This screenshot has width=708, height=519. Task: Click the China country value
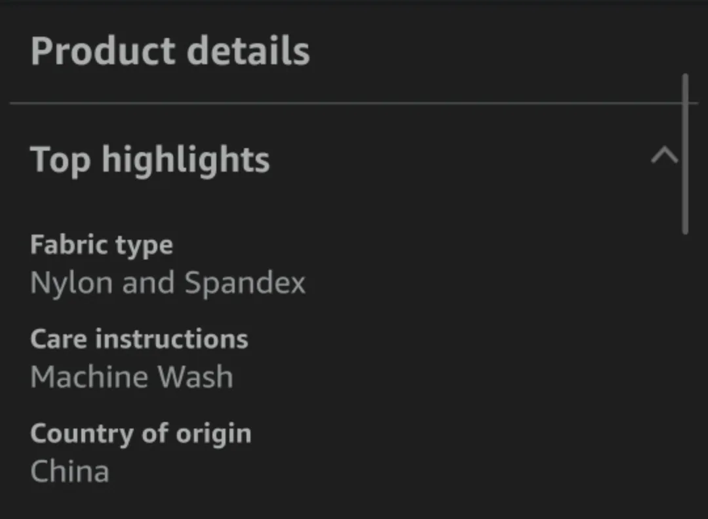pyautogui.click(x=70, y=472)
